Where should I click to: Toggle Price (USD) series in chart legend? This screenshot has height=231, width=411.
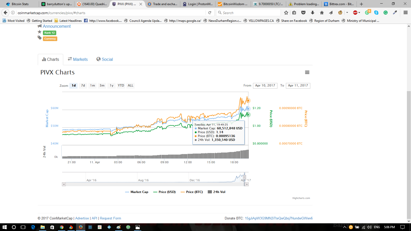coord(164,192)
